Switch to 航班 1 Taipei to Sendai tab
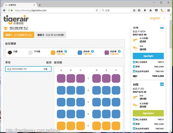173x133 pixels. click(x=19, y=35)
